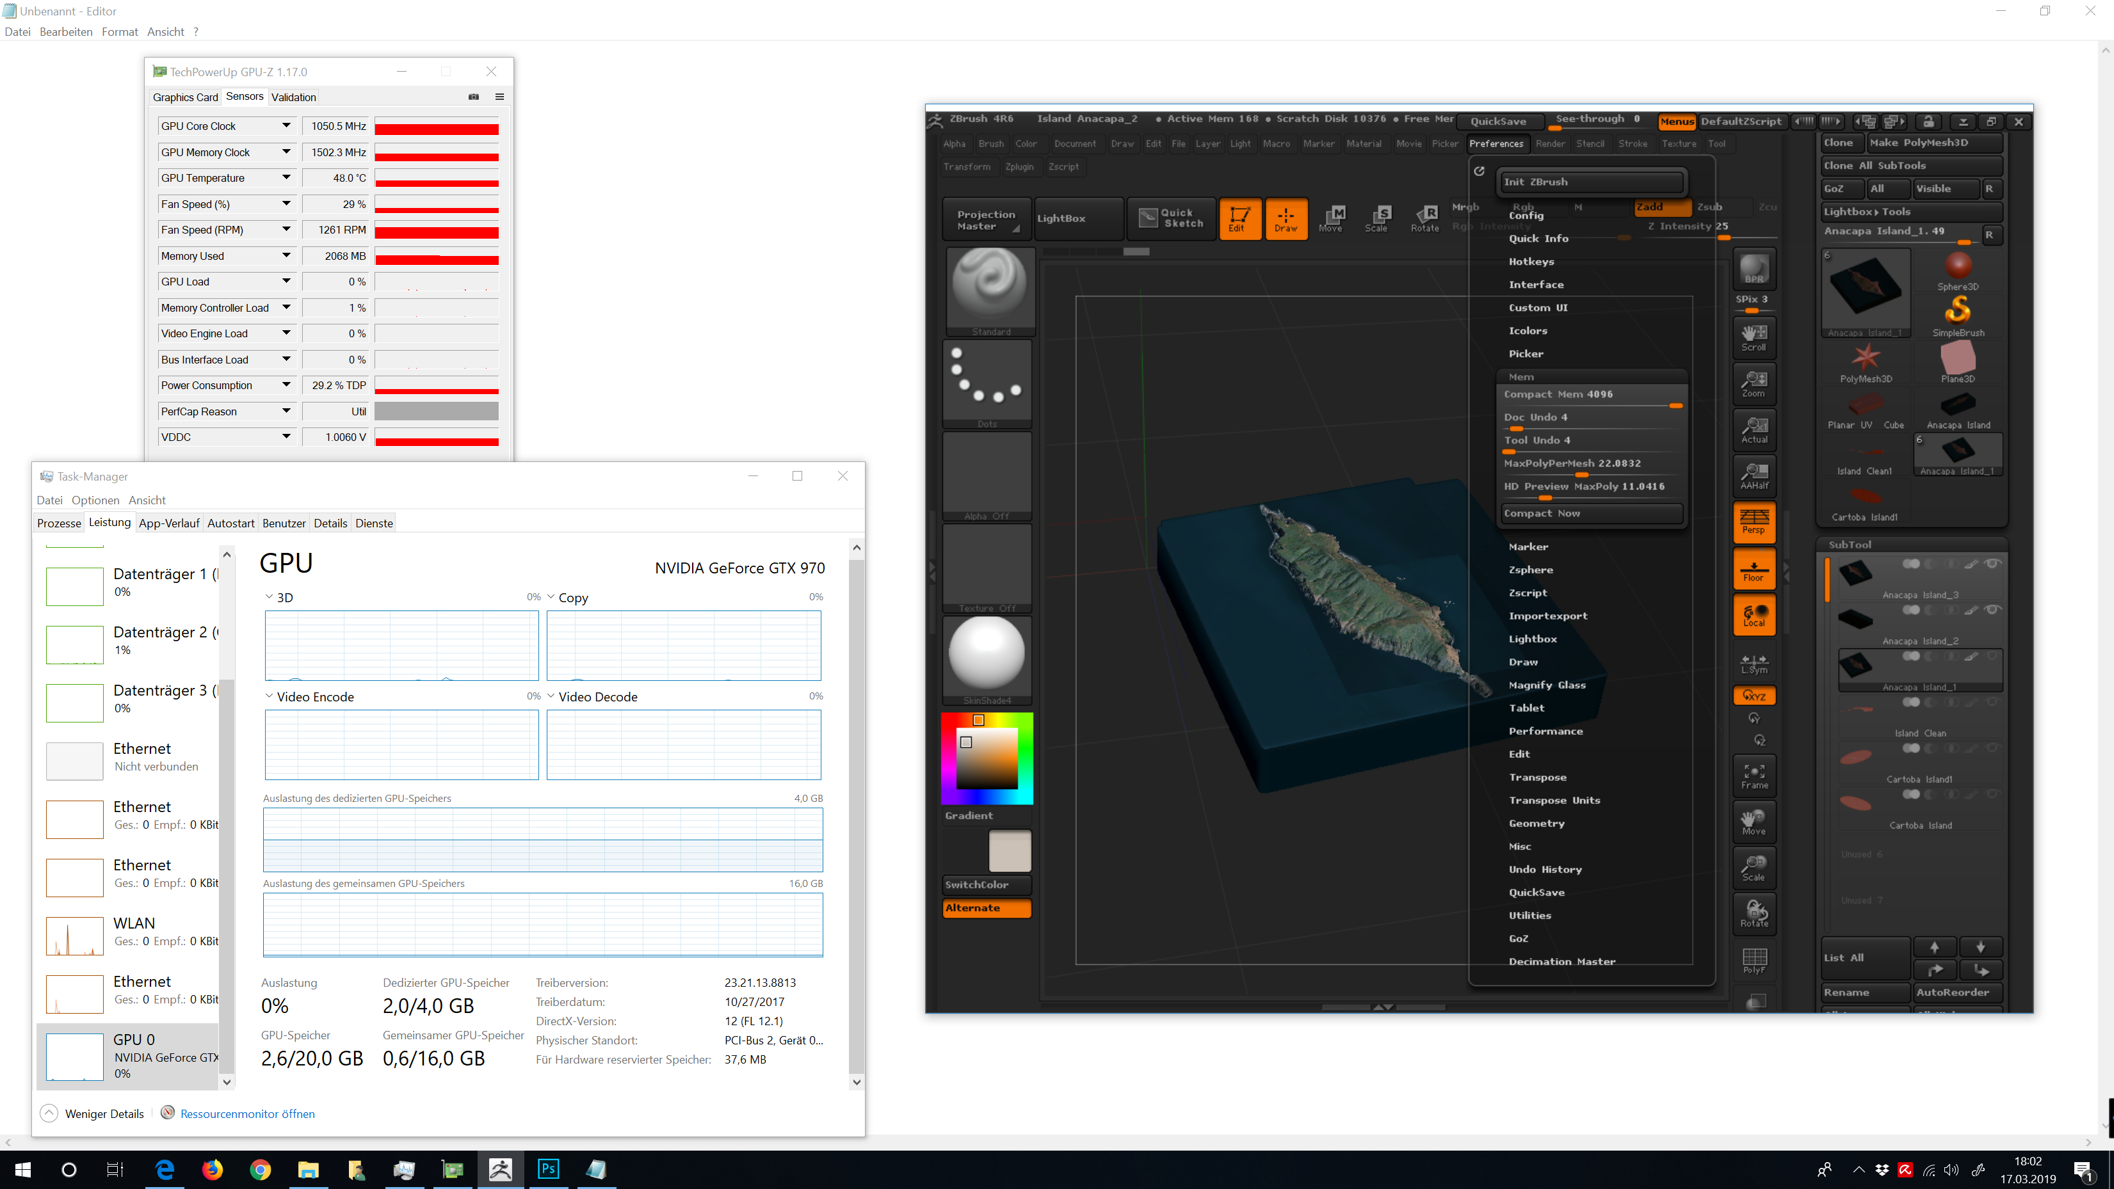Toggle the XYZ rotation button
The width and height of the screenshot is (2114, 1189).
pos(1755,695)
